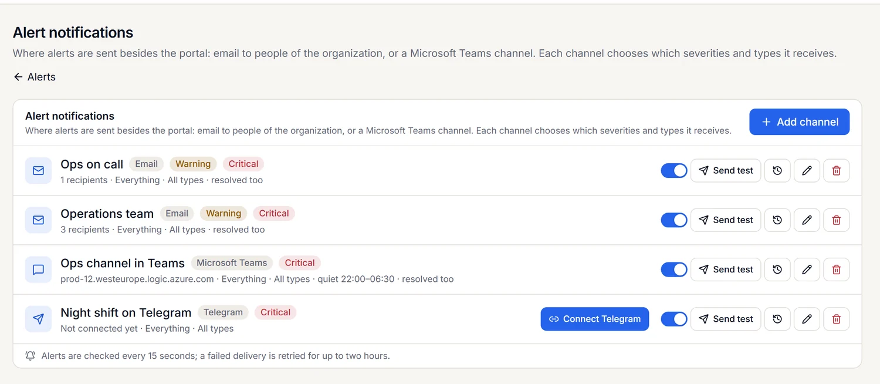This screenshot has width=880, height=384.
Task: Click the Critical badge on Ops on call
Action: (x=243, y=164)
